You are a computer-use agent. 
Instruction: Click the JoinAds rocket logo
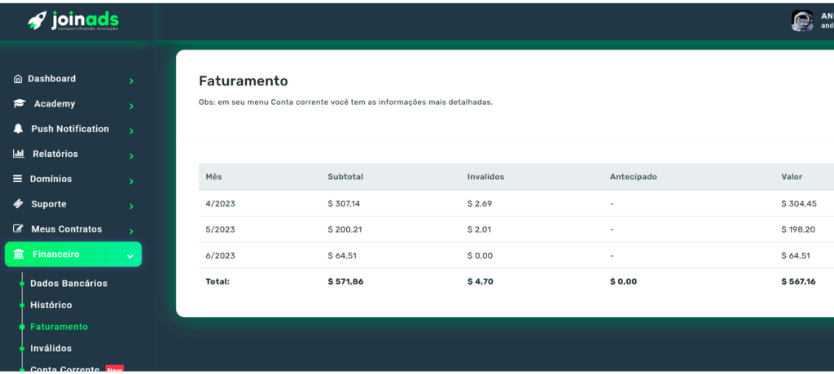37,20
